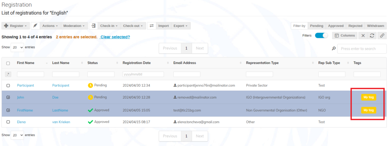Filter by Withdrawn status

(x=376, y=26)
